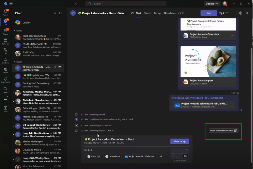Go forward with the forward arrow

coord(82,4)
